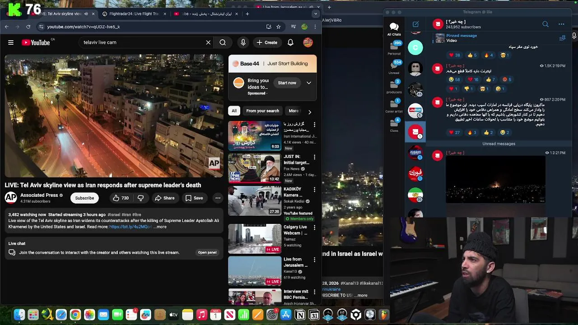The image size is (578, 325).
Task: React with thumbs up 7 in Telegram
Action: pyautogui.click(x=491, y=79)
